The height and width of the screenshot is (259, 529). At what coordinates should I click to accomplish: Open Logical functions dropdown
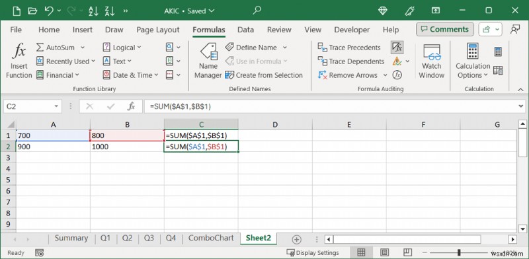(x=122, y=48)
